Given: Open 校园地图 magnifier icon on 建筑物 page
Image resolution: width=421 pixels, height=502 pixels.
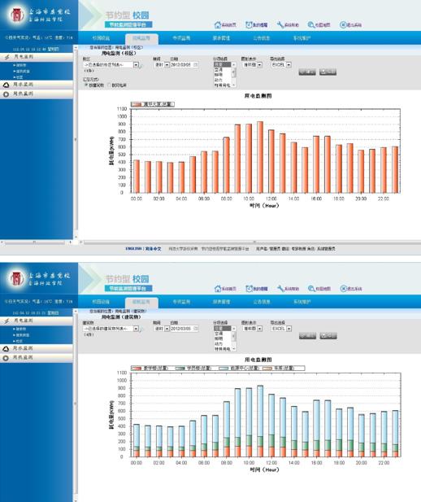Looking at the screenshot, I should click(319, 289).
